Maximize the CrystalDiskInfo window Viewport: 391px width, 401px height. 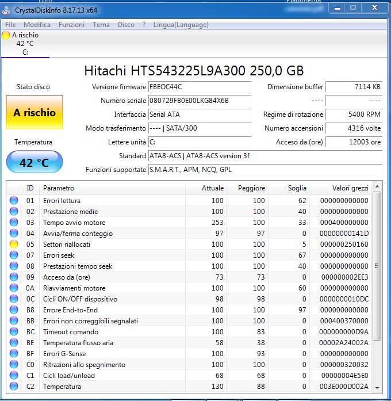coord(353,8)
